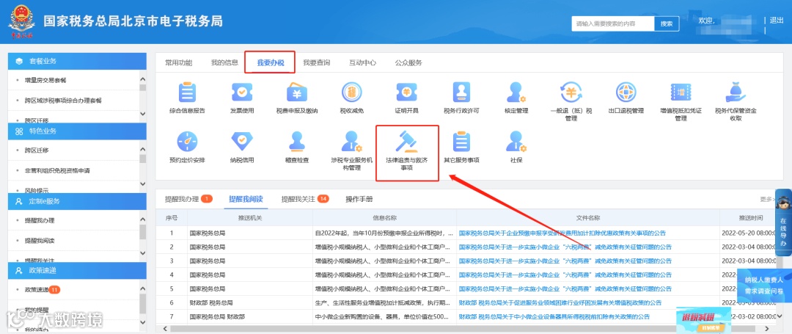Viewport: 792px width, 334px height.
Task: Switch to 我的信息 tab
Action: point(224,62)
